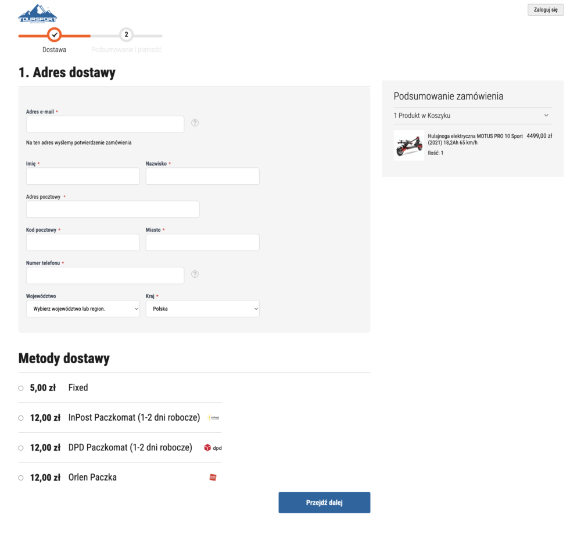Viewport: 581px width, 534px height.
Task: Select DPD Paczkomat delivery radio button
Action: pyautogui.click(x=21, y=448)
